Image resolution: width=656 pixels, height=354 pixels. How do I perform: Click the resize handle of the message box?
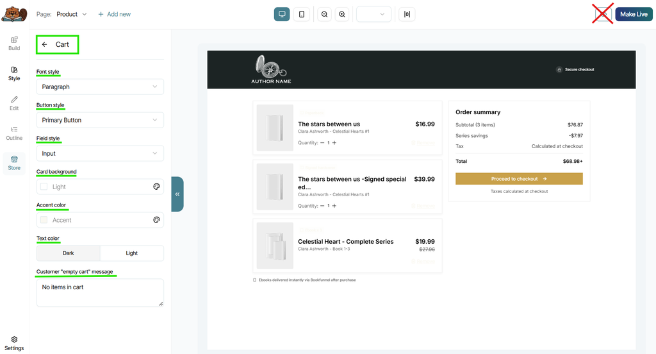[161, 304]
